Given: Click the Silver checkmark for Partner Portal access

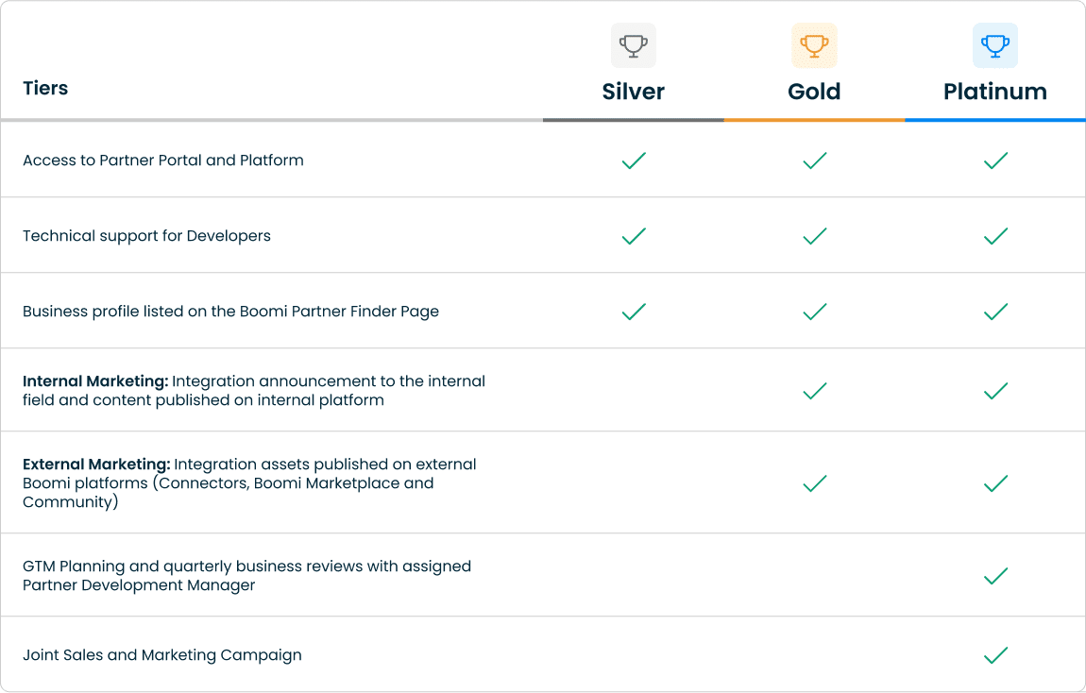Looking at the screenshot, I should tap(633, 161).
